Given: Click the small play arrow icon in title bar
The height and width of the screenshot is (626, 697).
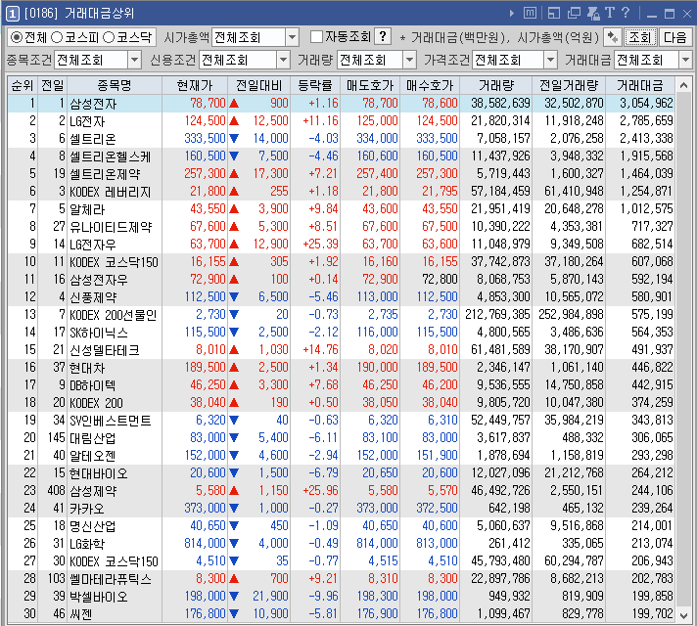Looking at the screenshot, I should (512, 14).
